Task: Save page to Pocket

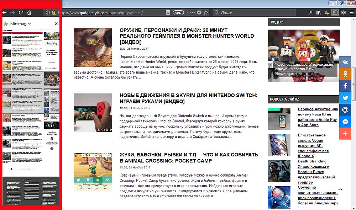Action: pos(199,13)
